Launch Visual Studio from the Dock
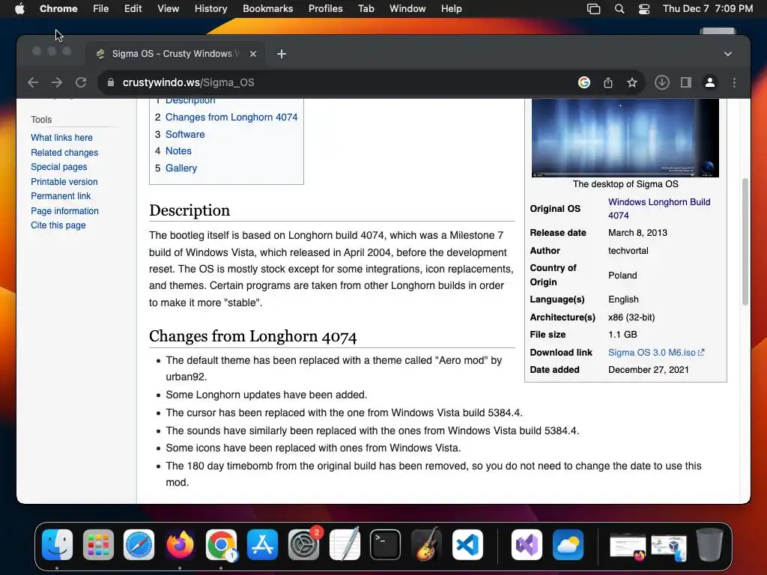Image resolution: width=767 pixels, height=575 pixels. 527,545
